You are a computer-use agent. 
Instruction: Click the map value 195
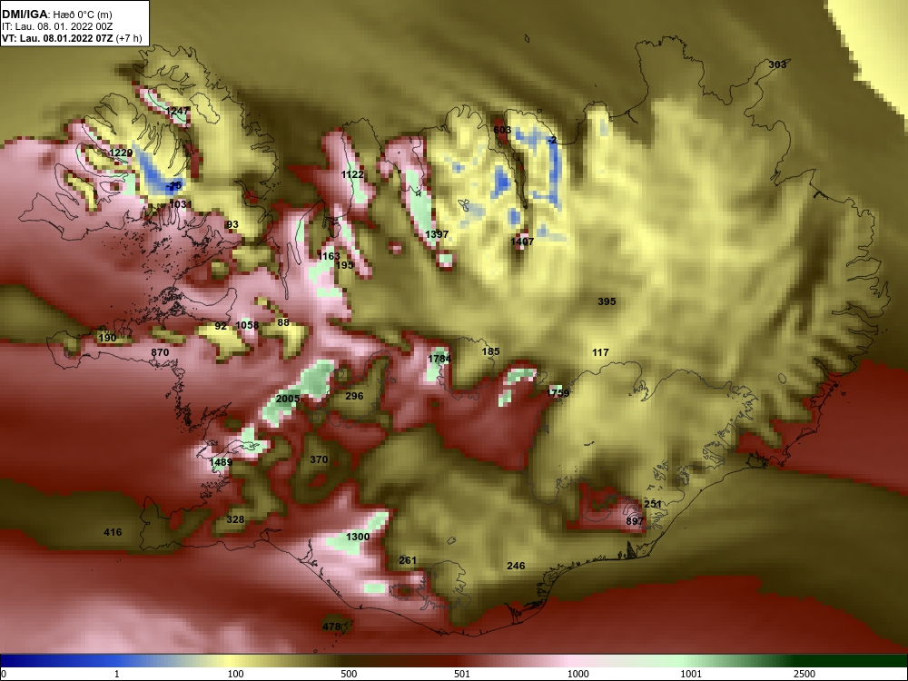coord(344,264)
